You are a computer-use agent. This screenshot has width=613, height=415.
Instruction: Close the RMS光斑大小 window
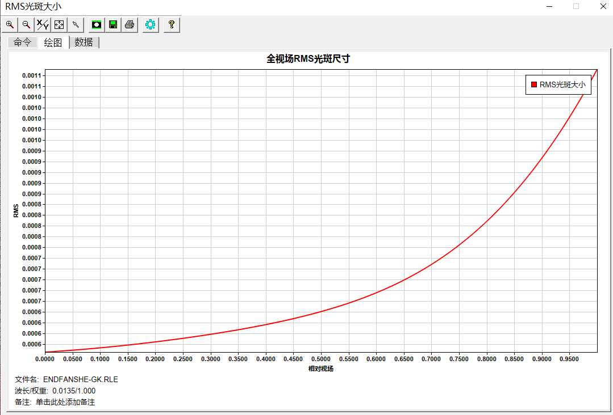click(x=603, y=7)
